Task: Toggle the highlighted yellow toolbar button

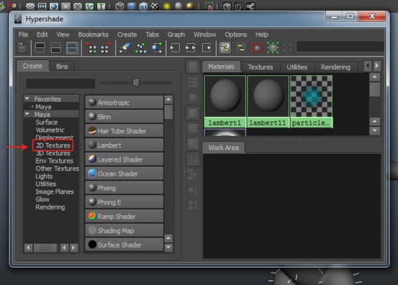Action: [226, 48]
